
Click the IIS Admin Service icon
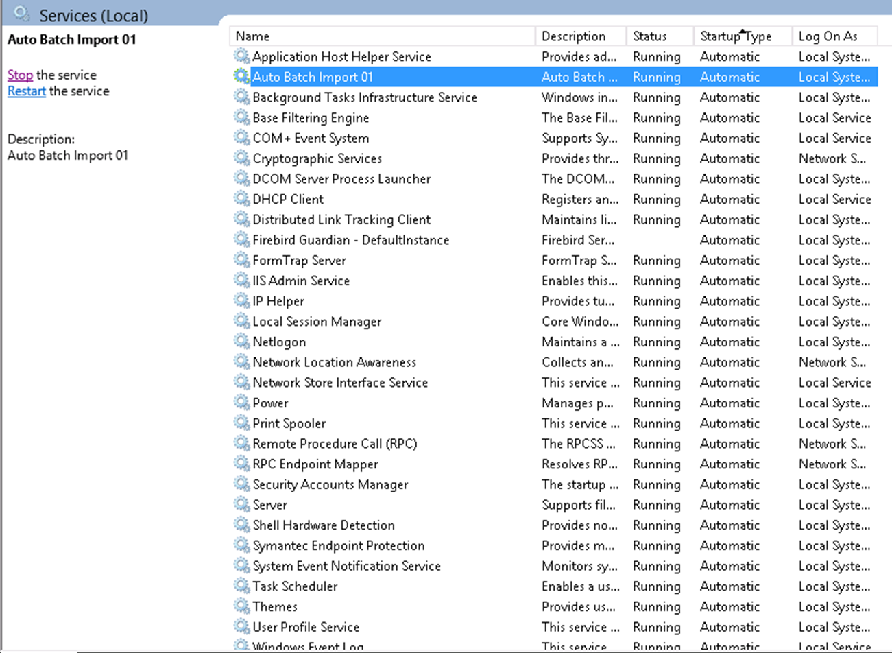click(x=241, y=281)
